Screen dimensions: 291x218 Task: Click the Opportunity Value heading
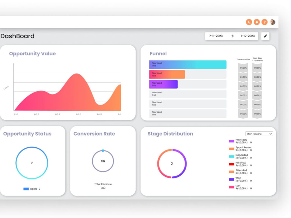point(32,53)
